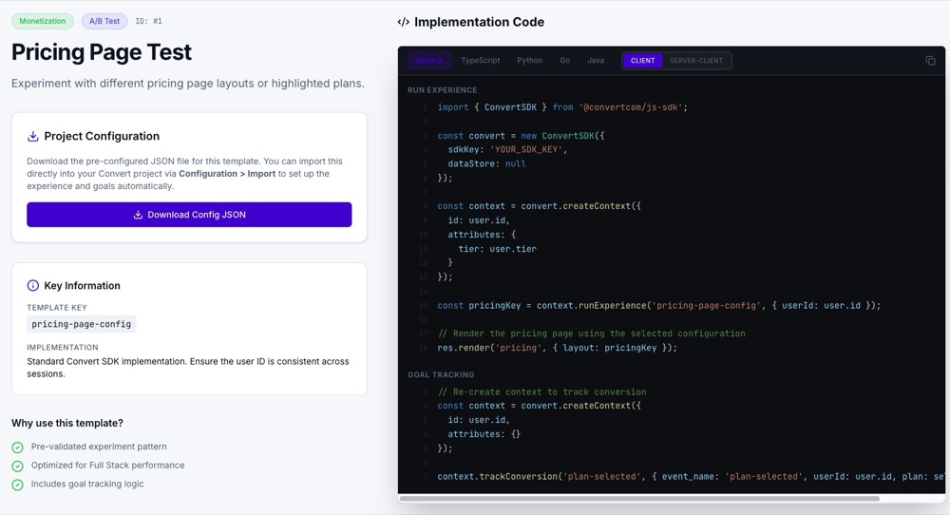The height and width of the screenshot is (515, 950).
Task: Click the pricing-page-config template key
Action: [82, 324]
